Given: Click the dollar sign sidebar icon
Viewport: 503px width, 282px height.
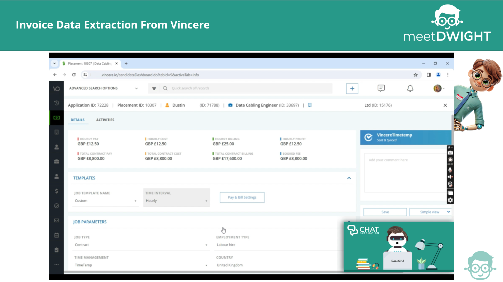Looking at the screenshot, I should pyautogui.click(x=56, y=191).
